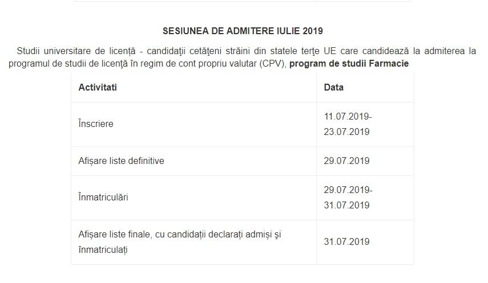Click the date 29.07.2019- in Înmatriculări row
This screenshot has height=283, width=488.
tap(348, 190)
